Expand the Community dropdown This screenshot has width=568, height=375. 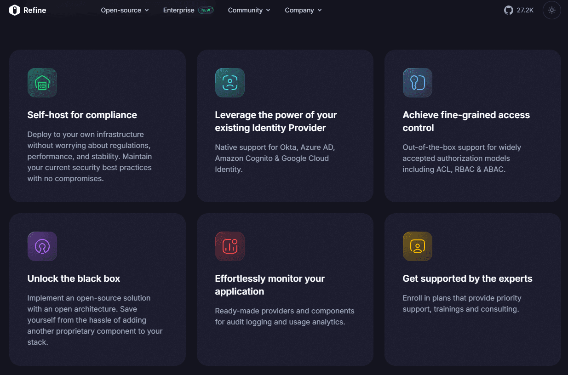(x=249, y=10)
